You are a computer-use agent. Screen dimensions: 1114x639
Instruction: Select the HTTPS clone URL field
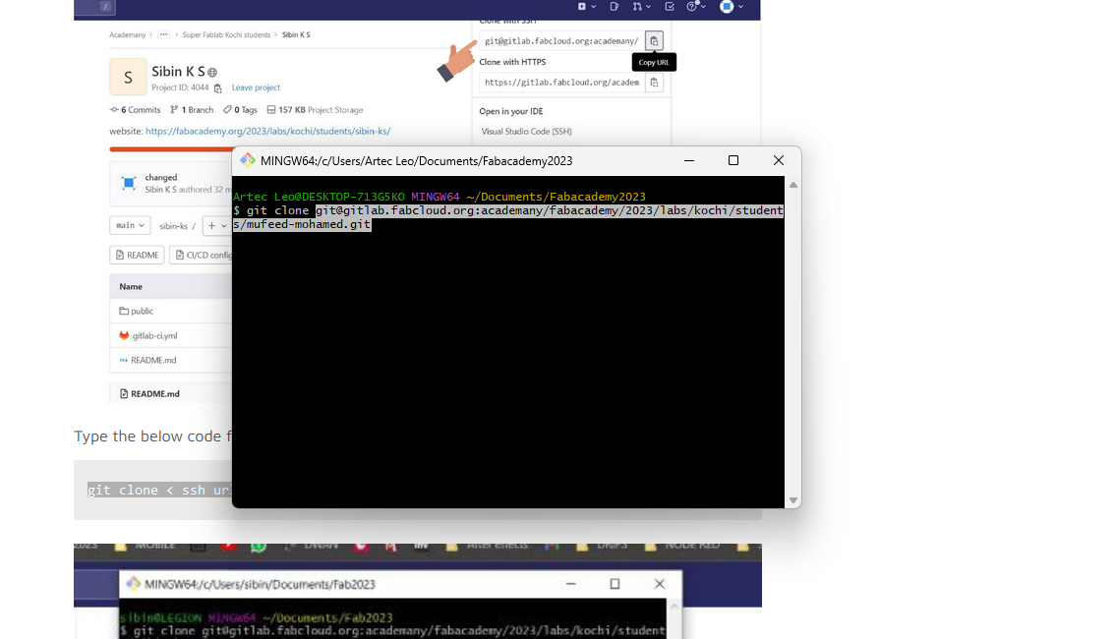point(561,83)
